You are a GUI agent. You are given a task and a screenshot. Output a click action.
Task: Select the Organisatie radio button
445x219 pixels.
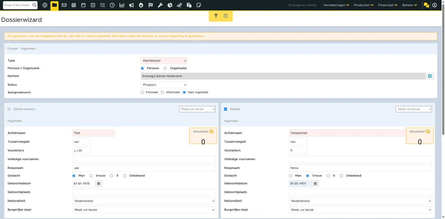click(165, 68)
